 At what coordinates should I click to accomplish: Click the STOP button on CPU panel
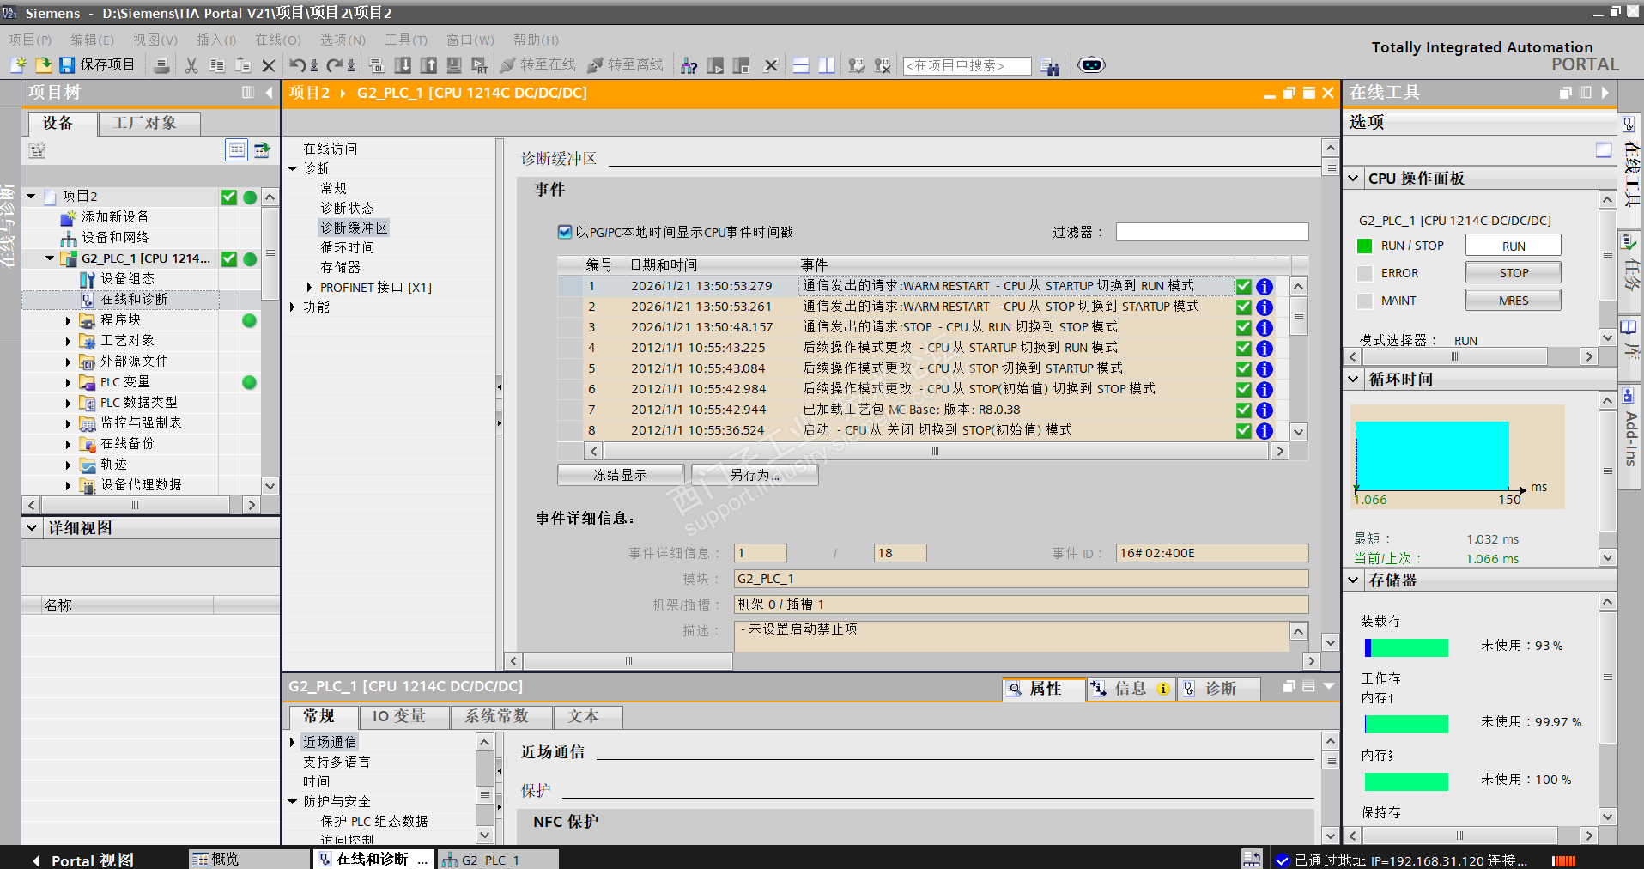point(1513,273)
